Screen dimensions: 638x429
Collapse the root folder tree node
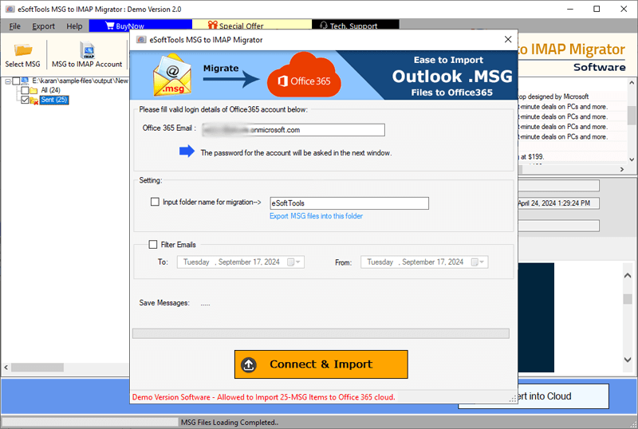pos(7,81)
